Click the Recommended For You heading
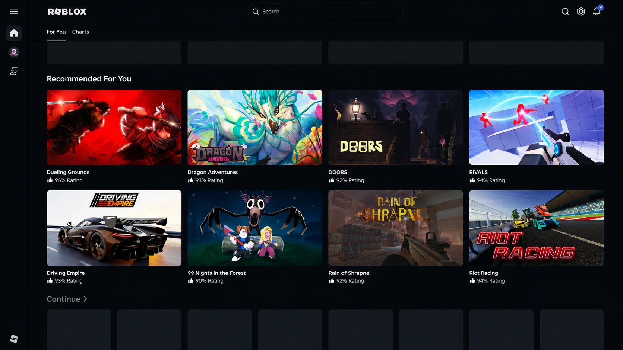Screen dimensions: 623x350 pyautogui.click(x=89, y=79)
